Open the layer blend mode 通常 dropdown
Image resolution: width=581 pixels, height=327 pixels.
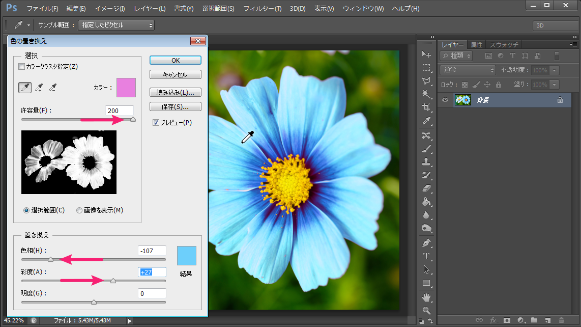[x=468, y=70]
